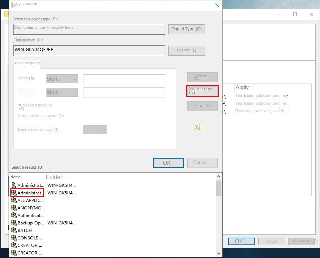Select the Backup Operators group icon
Screen dimensions: 320x258
click(14, 223)
